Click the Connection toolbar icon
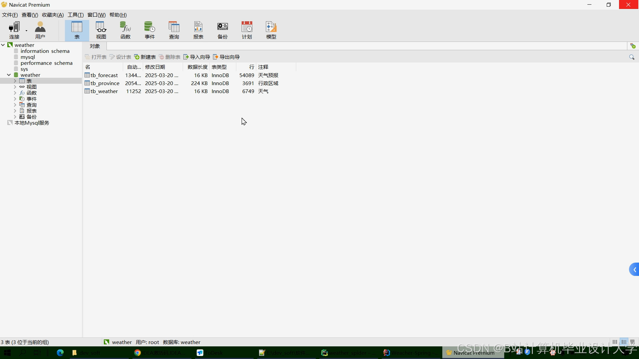Image resolution: width=639 pixels, height=359 pixels. [14, 30]
